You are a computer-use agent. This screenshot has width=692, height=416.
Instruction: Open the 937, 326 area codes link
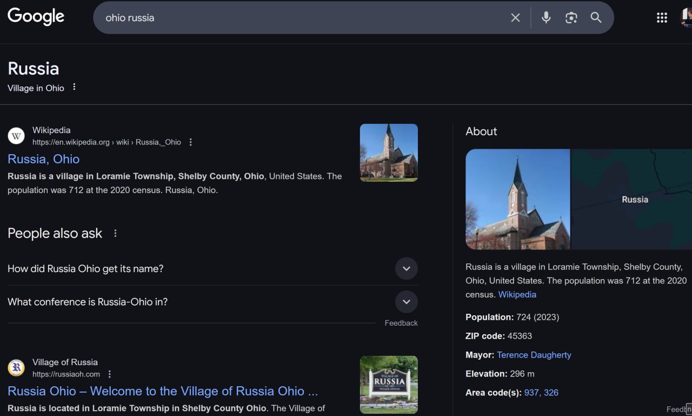pos(541,393)
